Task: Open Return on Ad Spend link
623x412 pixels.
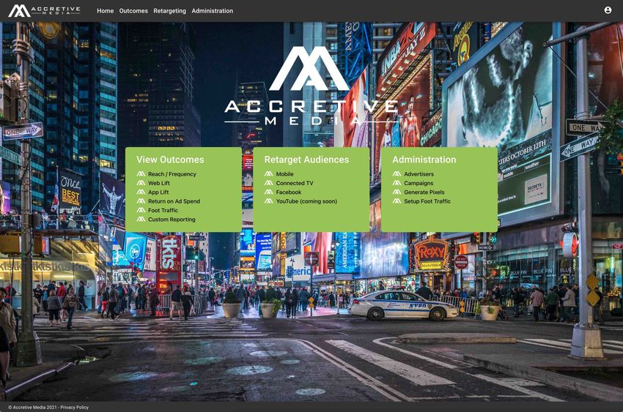Action: click(174, 201)
